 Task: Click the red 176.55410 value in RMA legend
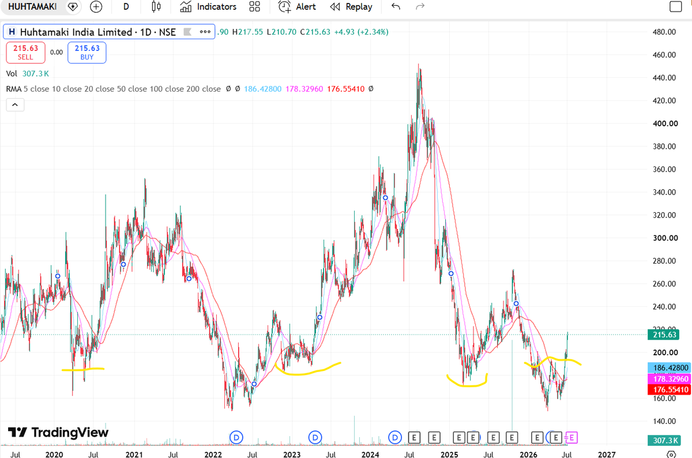(346, 89)
